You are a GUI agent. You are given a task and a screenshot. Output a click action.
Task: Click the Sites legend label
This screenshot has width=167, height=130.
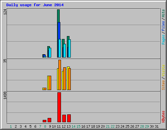(x=163, y=85)
